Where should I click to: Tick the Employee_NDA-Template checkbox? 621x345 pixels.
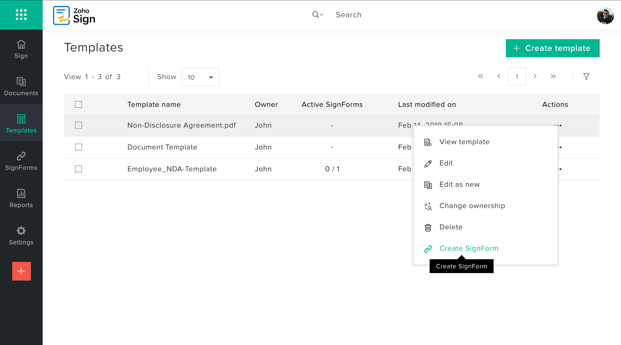point(78,169)
